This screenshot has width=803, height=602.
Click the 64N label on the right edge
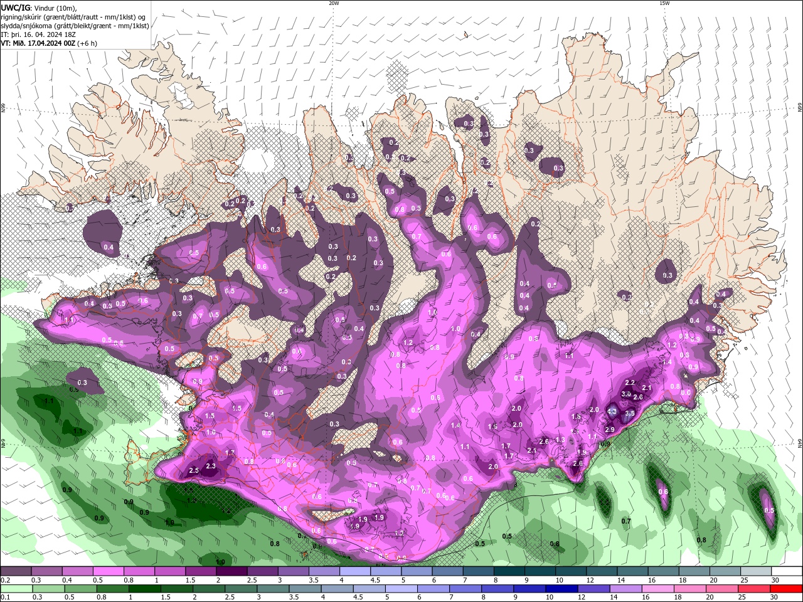tap(799, 444)
